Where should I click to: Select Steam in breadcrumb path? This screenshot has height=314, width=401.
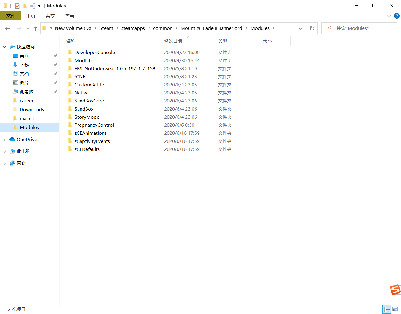click(106, 28)
